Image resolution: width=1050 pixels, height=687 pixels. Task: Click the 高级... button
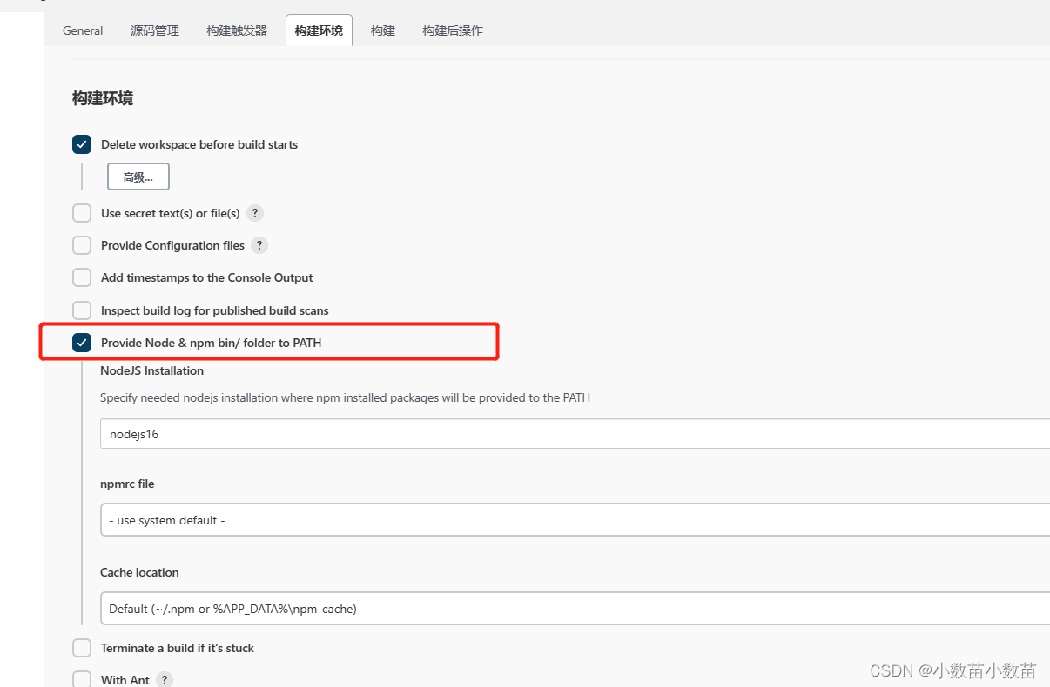138,177
